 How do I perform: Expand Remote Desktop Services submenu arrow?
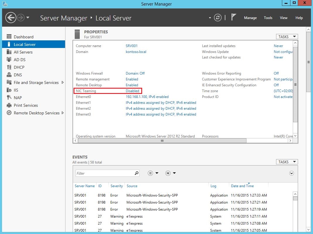tap(62, 113)
